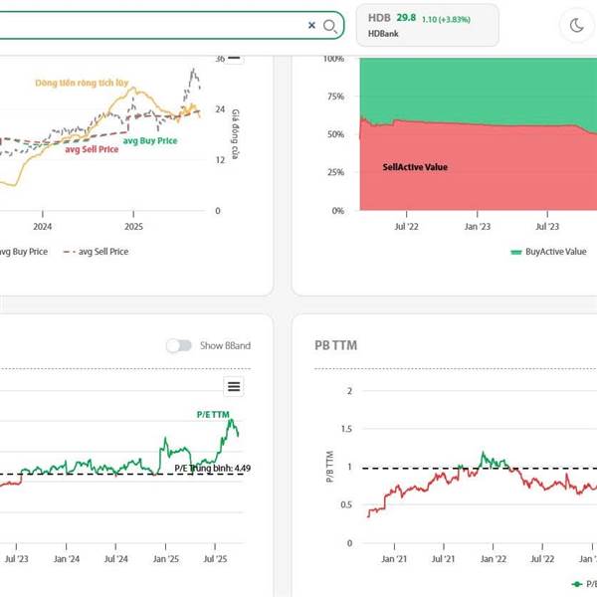
Task: Click the HDB price change 1.10 (+3.83%)
Action: pyautogui.click(x=446, y=20)
